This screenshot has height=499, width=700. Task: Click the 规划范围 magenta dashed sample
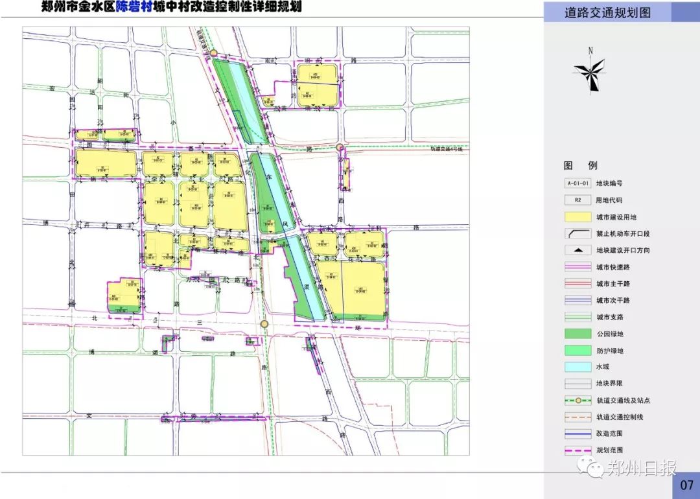click(x=578, y=450)
